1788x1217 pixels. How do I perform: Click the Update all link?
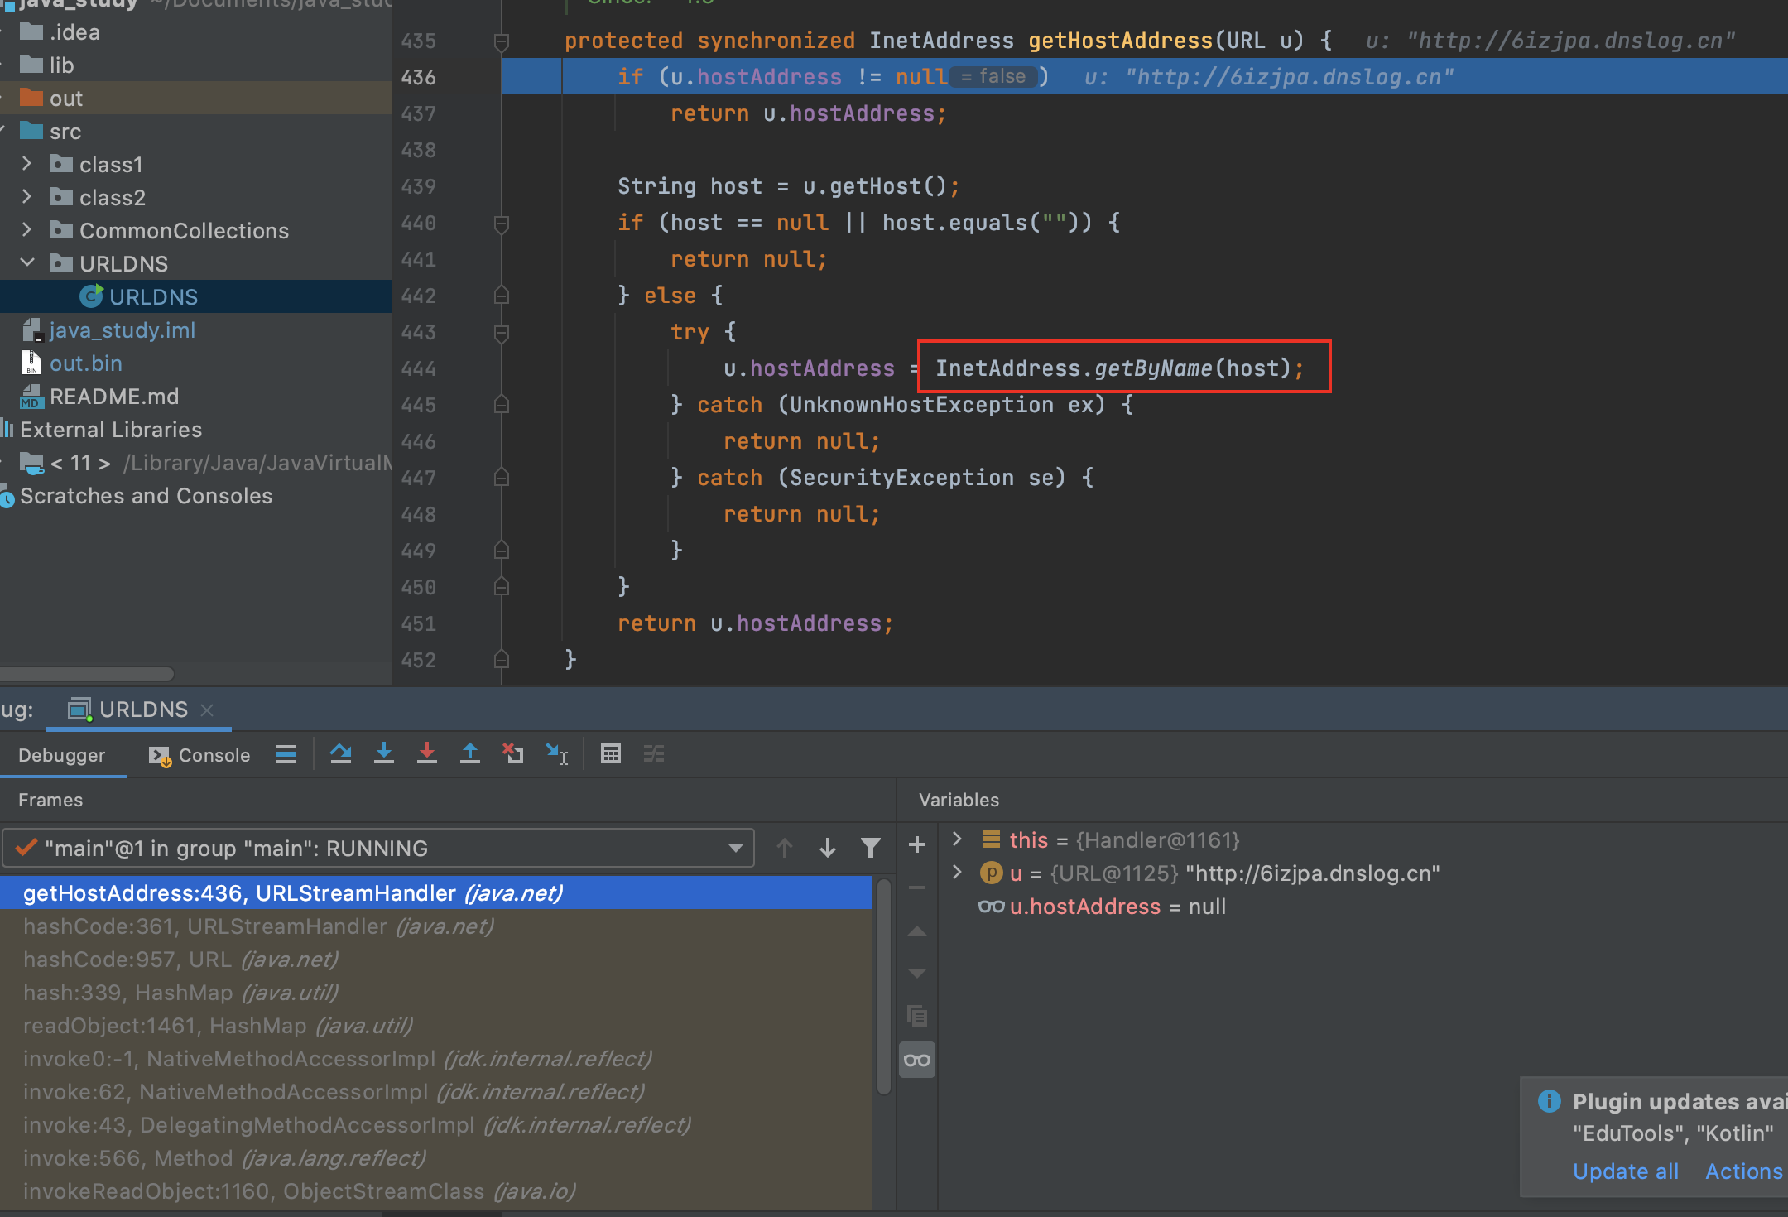tap(1625, 1171)
